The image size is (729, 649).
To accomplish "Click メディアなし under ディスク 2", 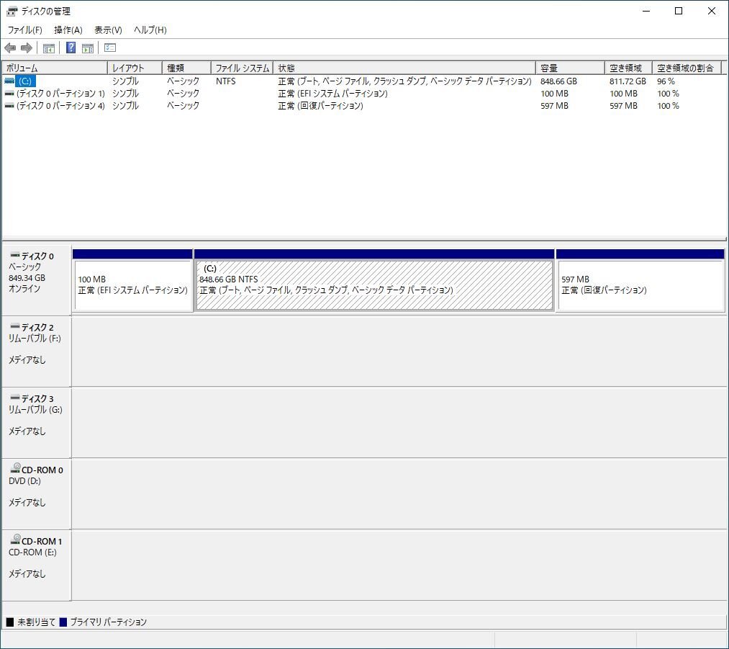I will click(27, 359).
